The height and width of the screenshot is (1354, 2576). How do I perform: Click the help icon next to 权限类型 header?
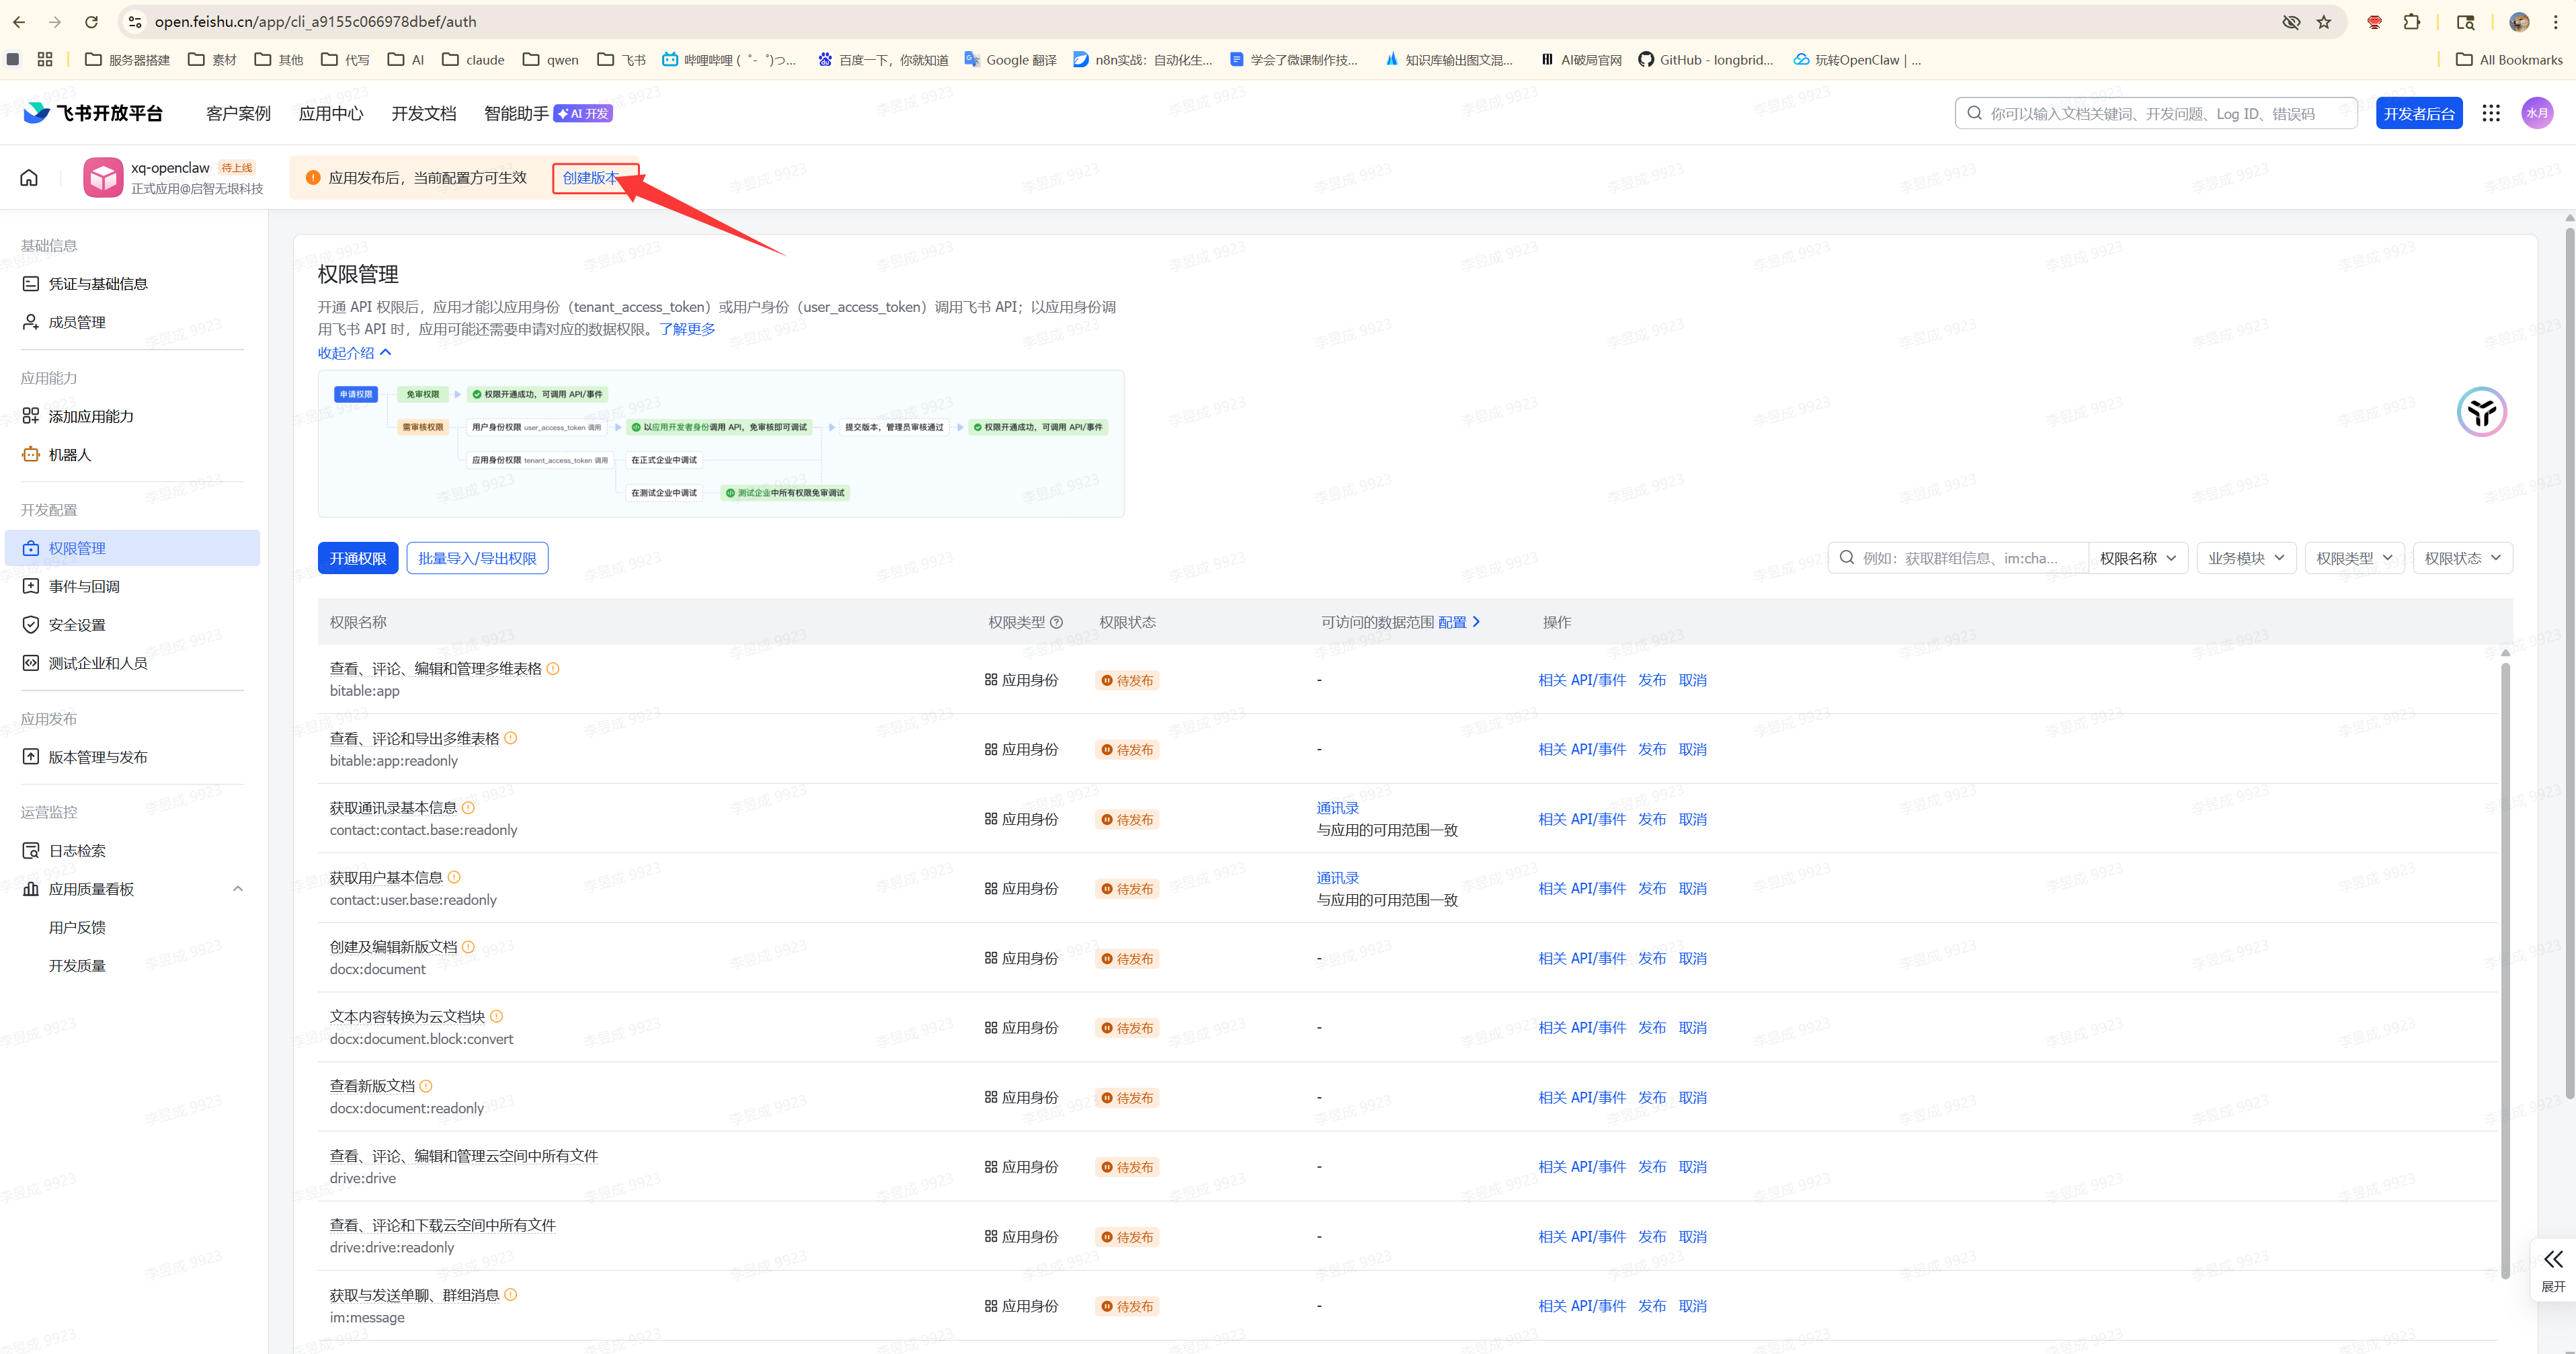click(1056, 622)
